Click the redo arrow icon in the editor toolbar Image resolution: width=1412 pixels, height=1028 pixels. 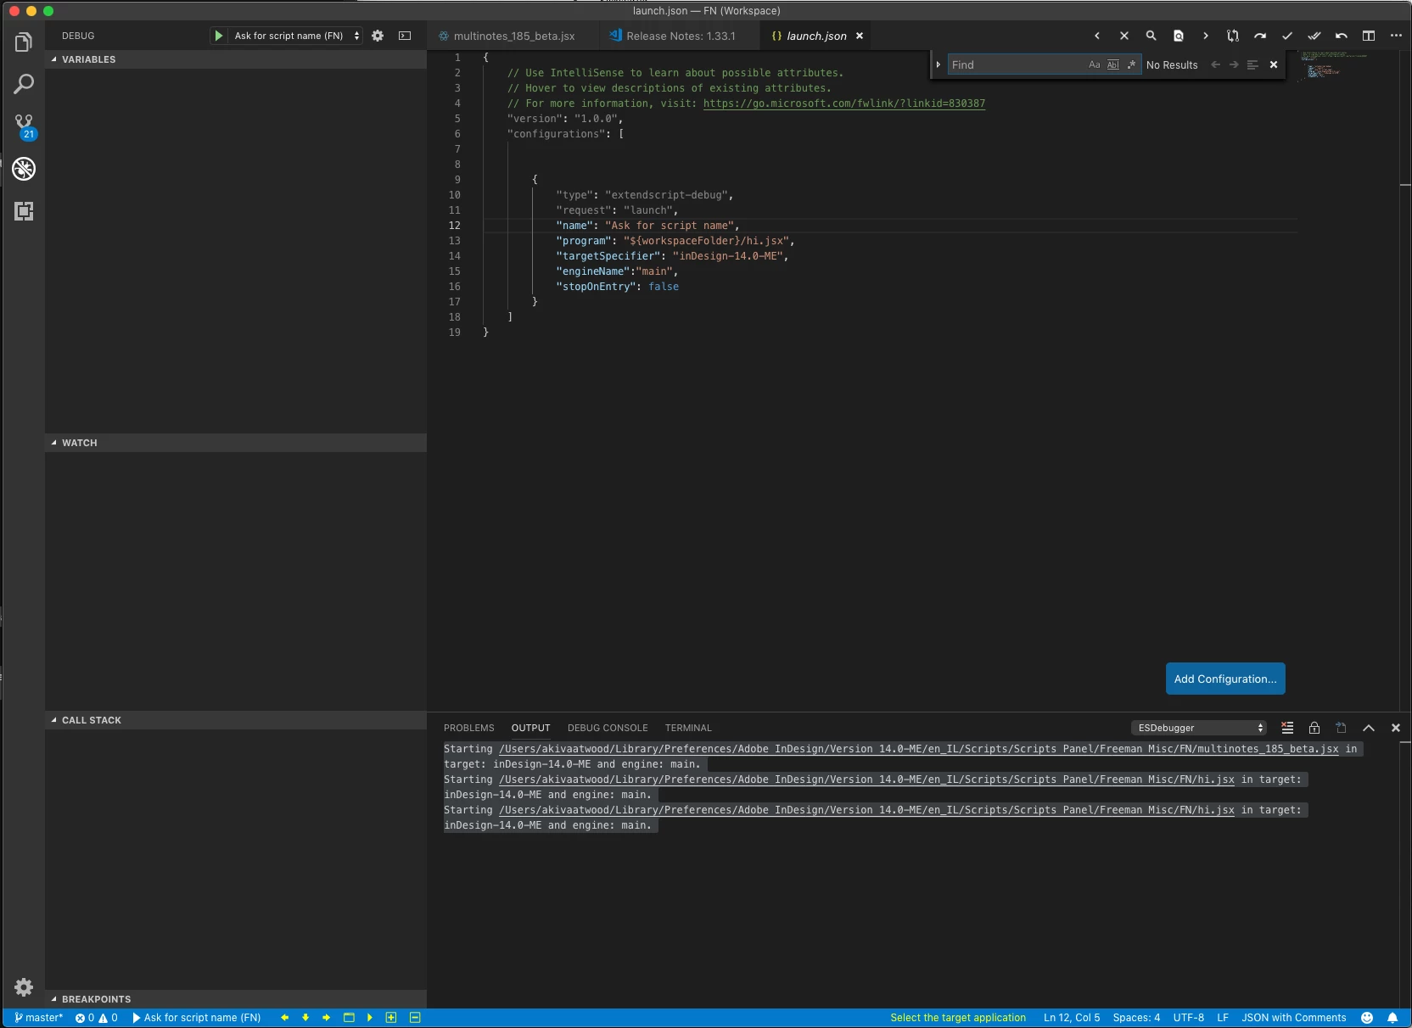click(x=1260, y=36)
